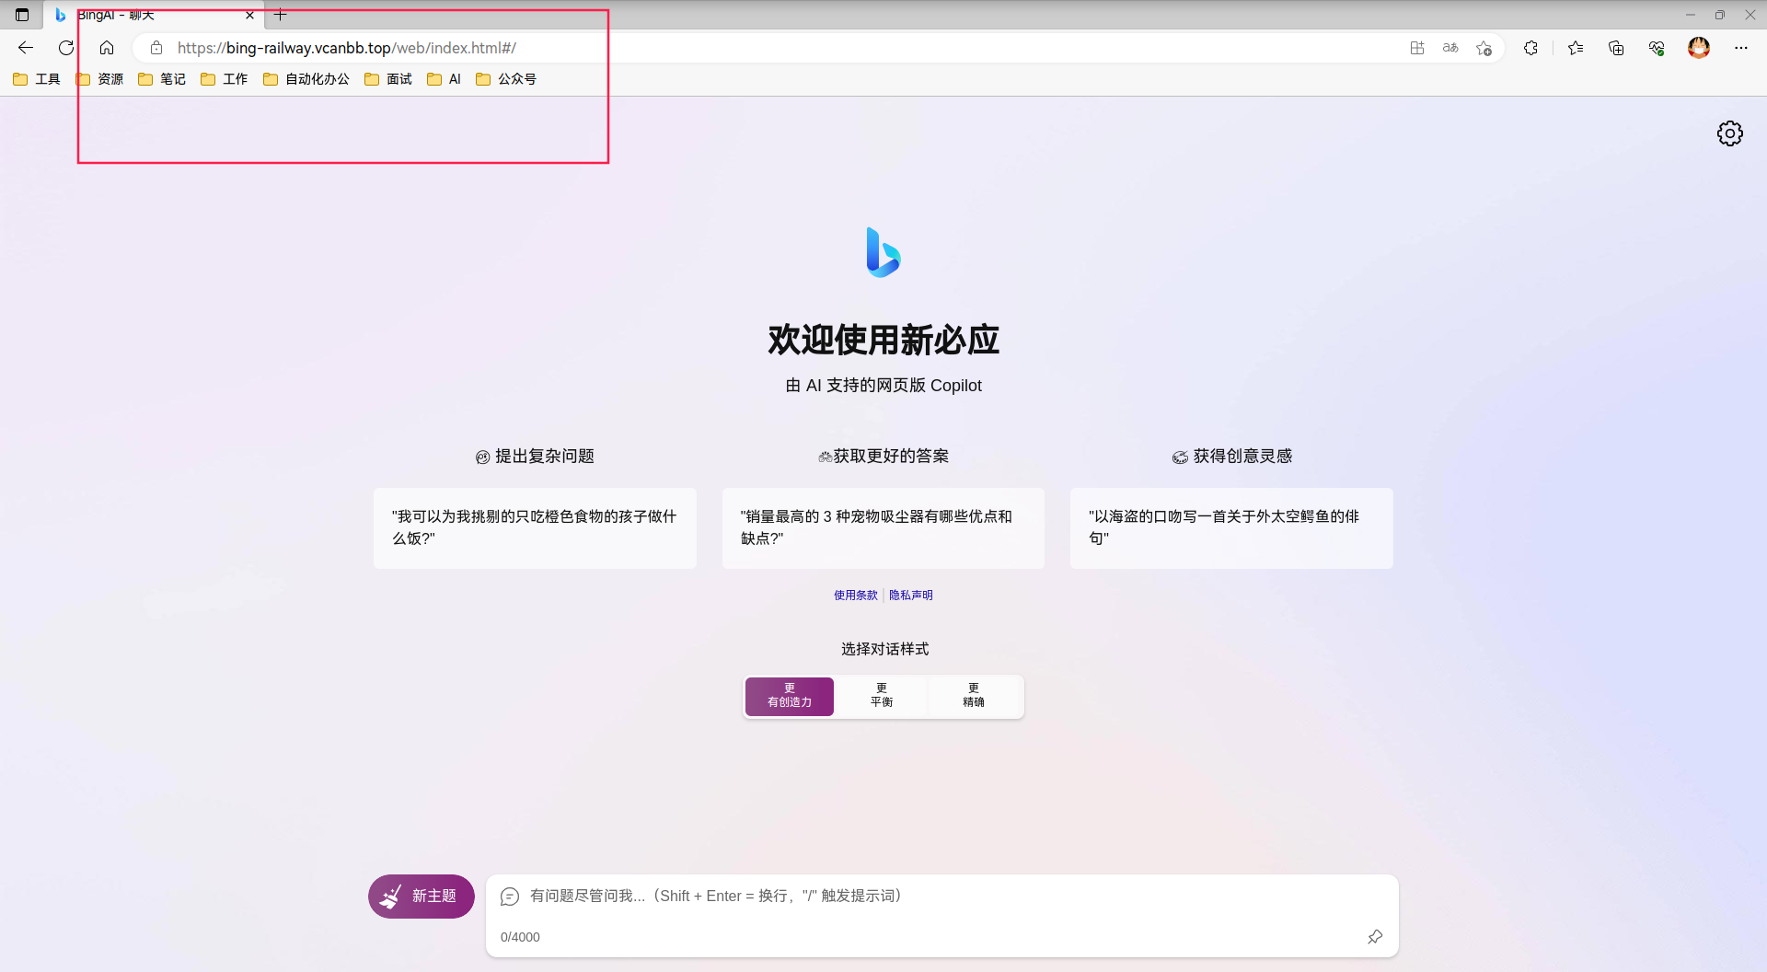The image size is (1767, 972).
Task: Open the settings gear on the Bing page
Action: [x=1729, y=133]
